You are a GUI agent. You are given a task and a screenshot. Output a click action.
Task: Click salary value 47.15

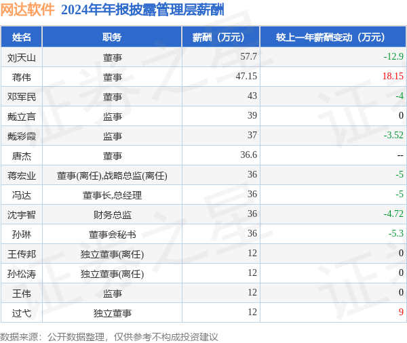click(246, 76)
